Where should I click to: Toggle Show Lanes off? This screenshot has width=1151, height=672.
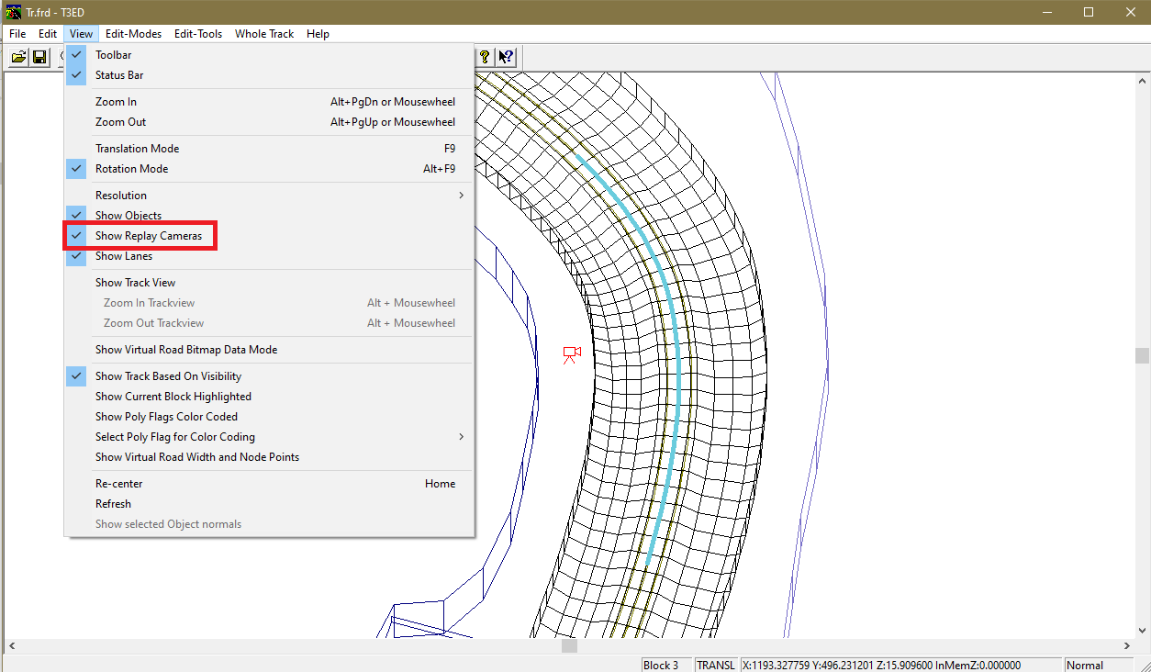269,256
